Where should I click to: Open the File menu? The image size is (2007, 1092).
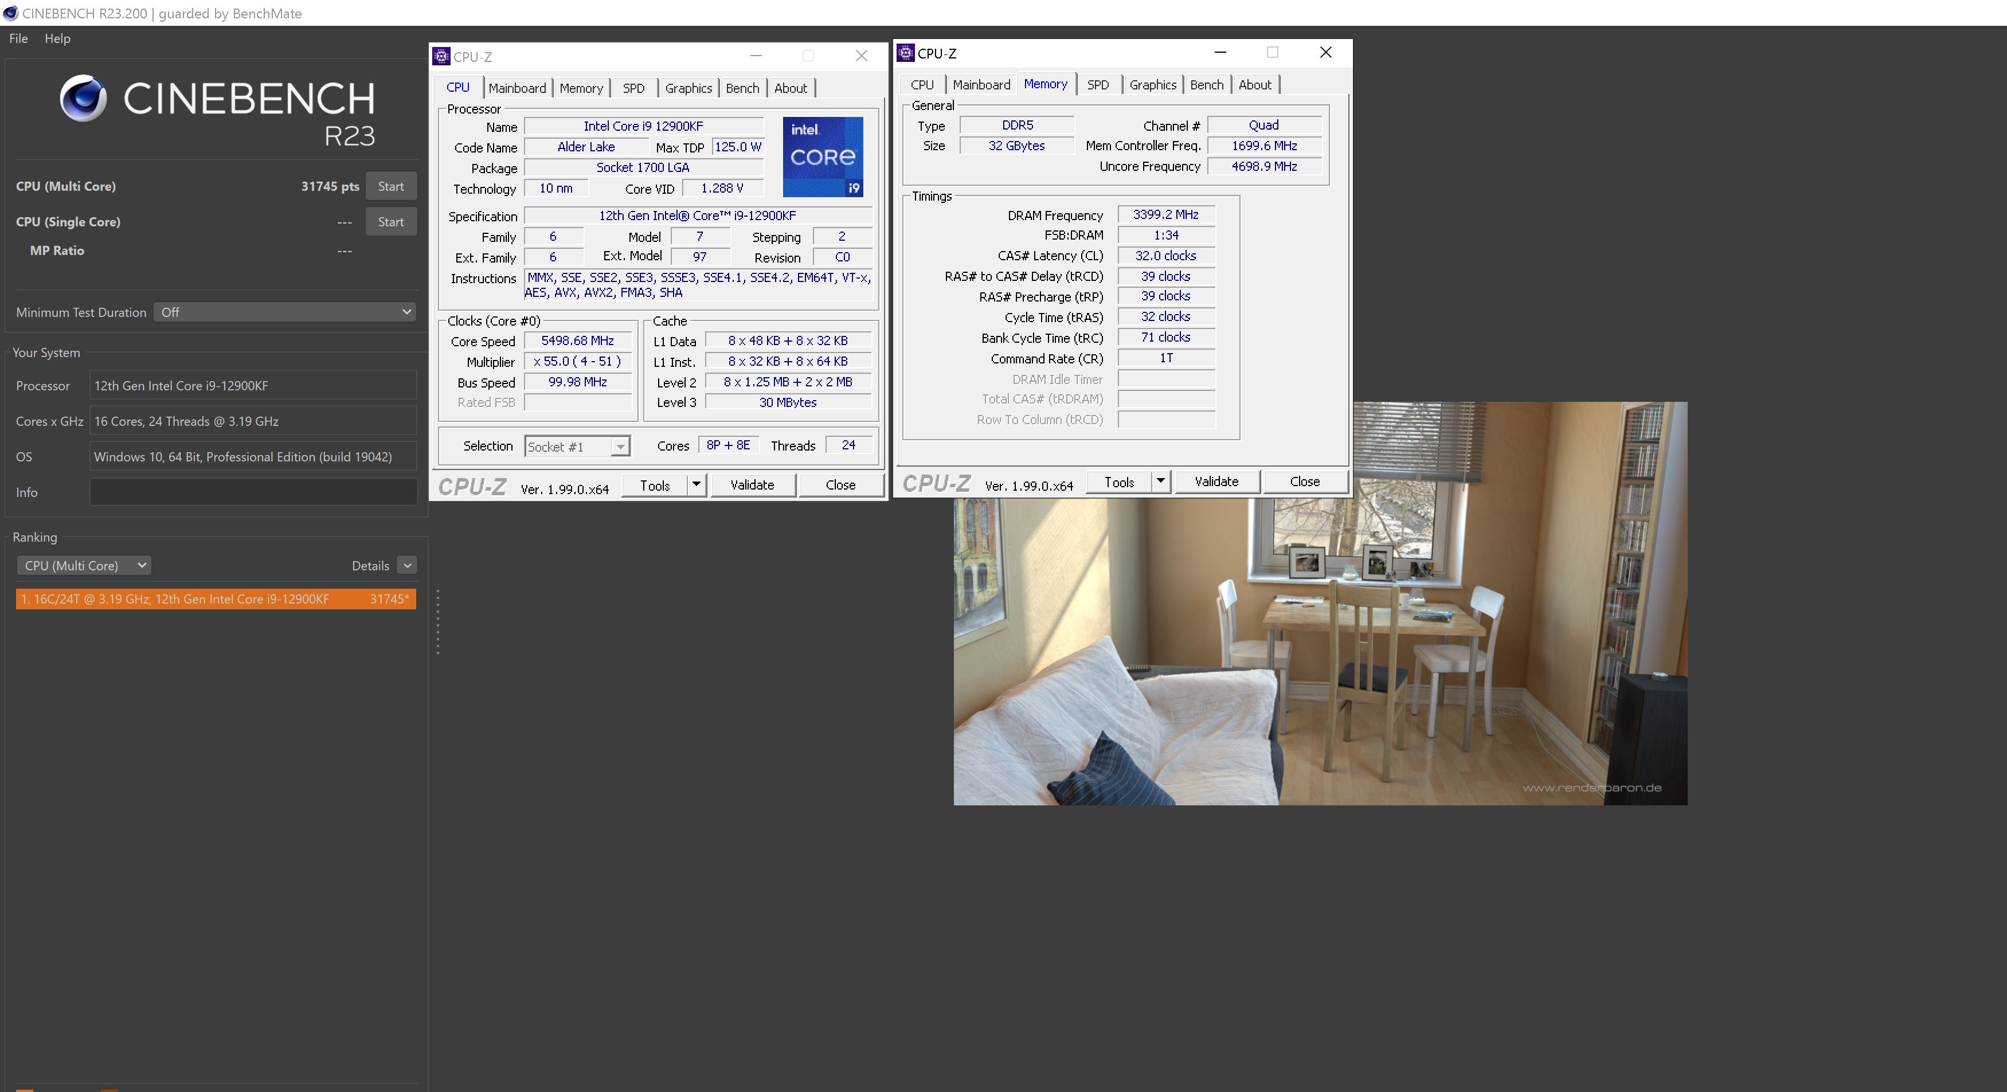point(18,38)
